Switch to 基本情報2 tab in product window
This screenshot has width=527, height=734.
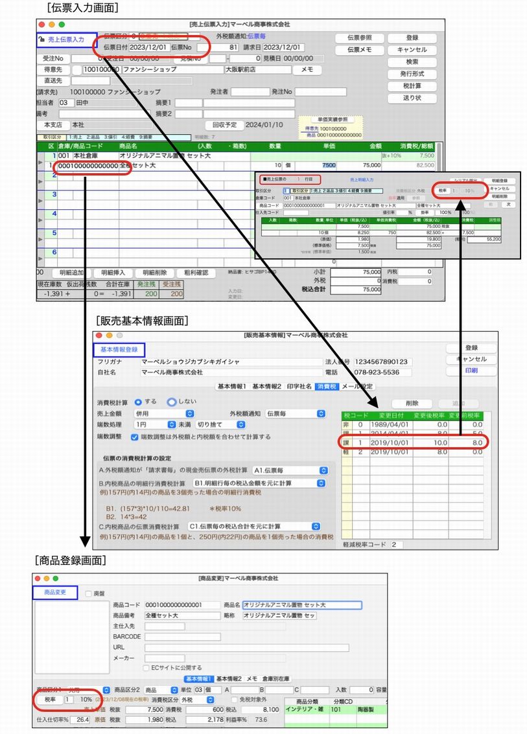point(229,679)
